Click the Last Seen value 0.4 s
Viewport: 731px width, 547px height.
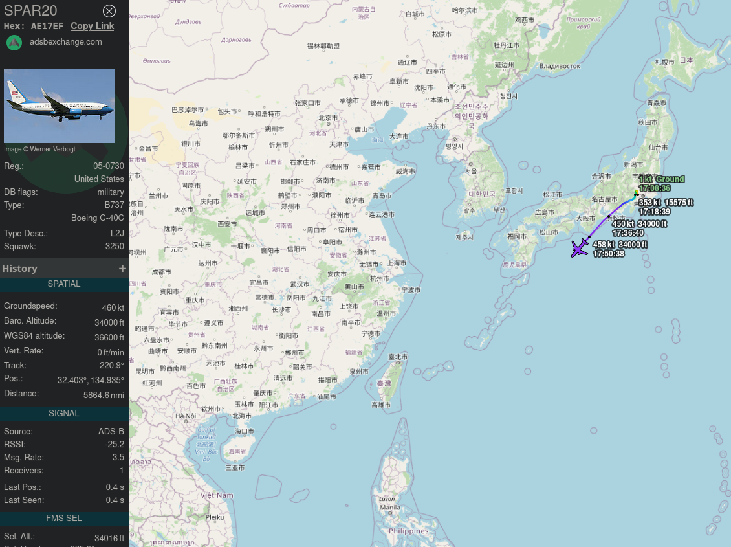pyautogui.click(x=115, y=500)
